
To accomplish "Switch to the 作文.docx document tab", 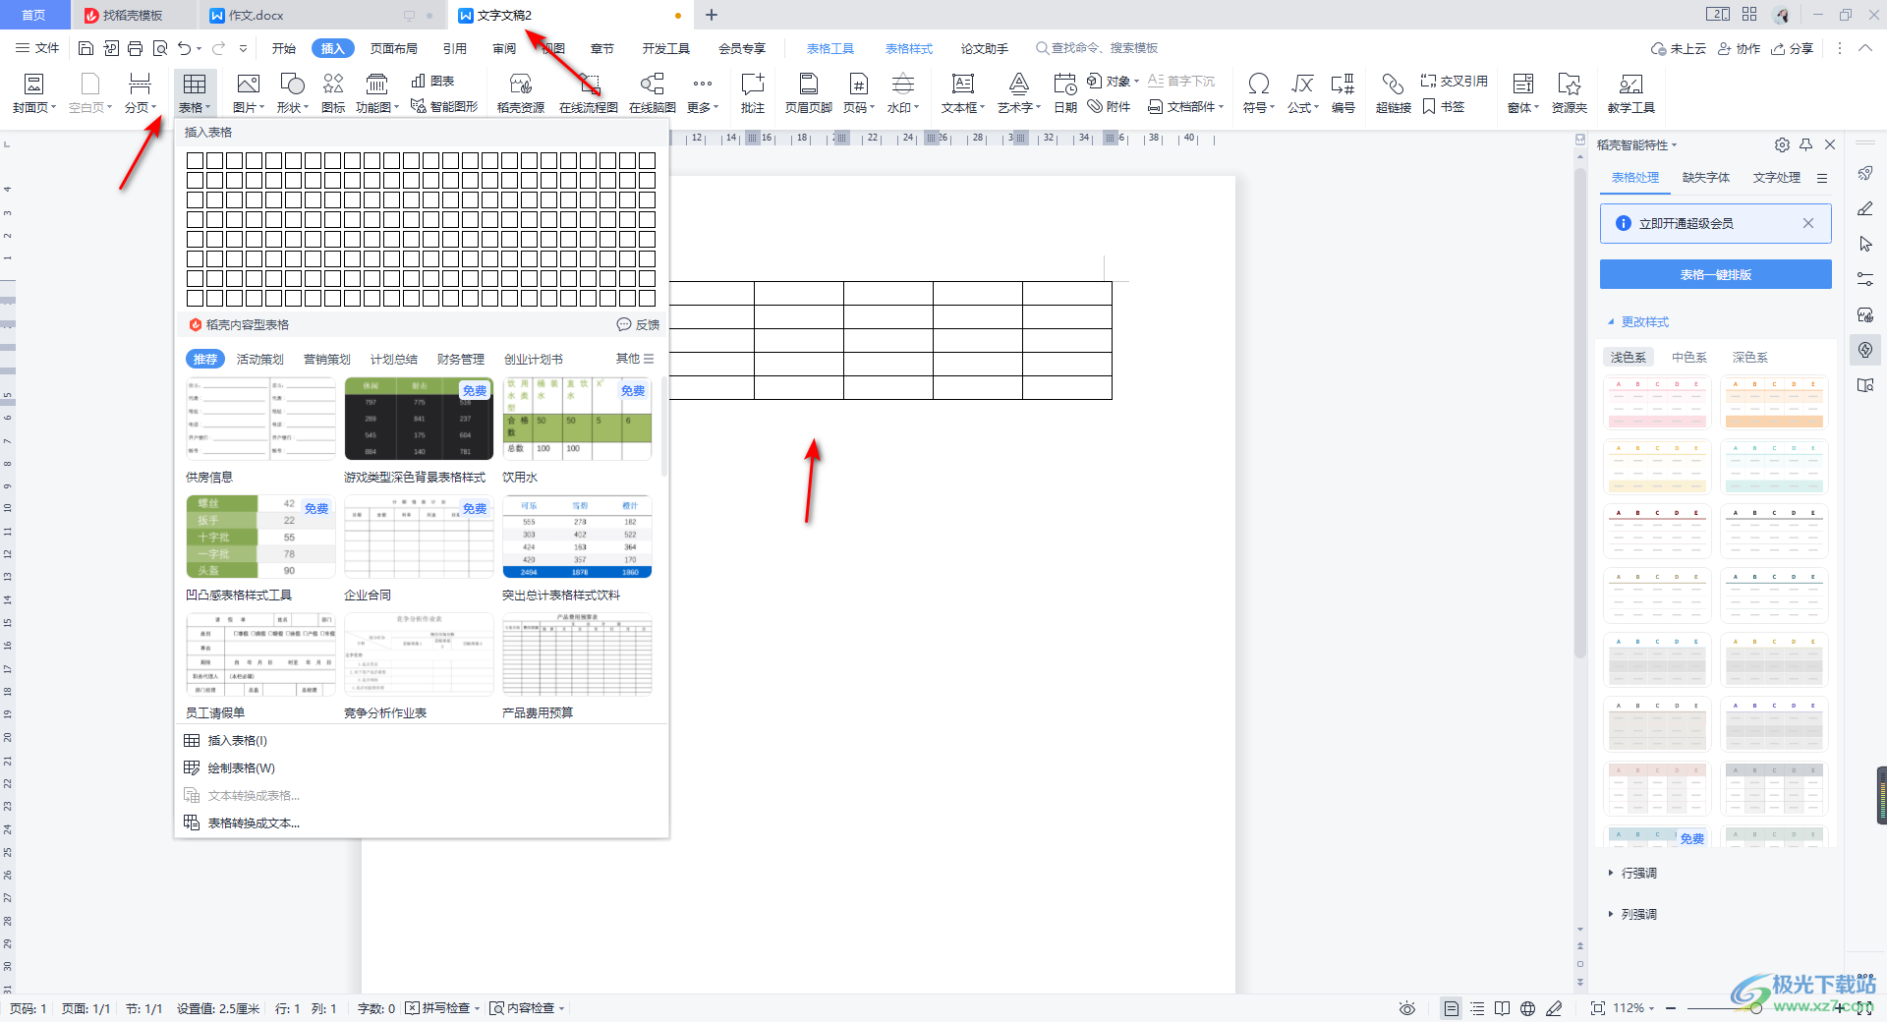I will (x=256, y=16).
